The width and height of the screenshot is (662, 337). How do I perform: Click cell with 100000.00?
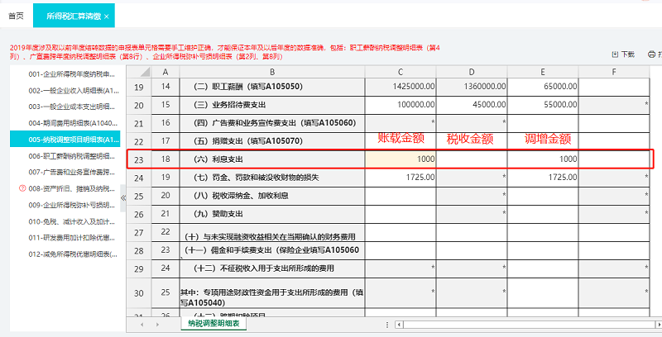coord(401,105)
